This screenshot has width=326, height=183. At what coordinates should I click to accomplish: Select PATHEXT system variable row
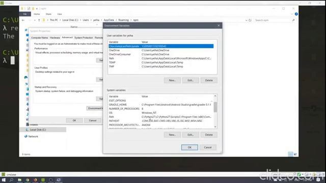(160, 121)
